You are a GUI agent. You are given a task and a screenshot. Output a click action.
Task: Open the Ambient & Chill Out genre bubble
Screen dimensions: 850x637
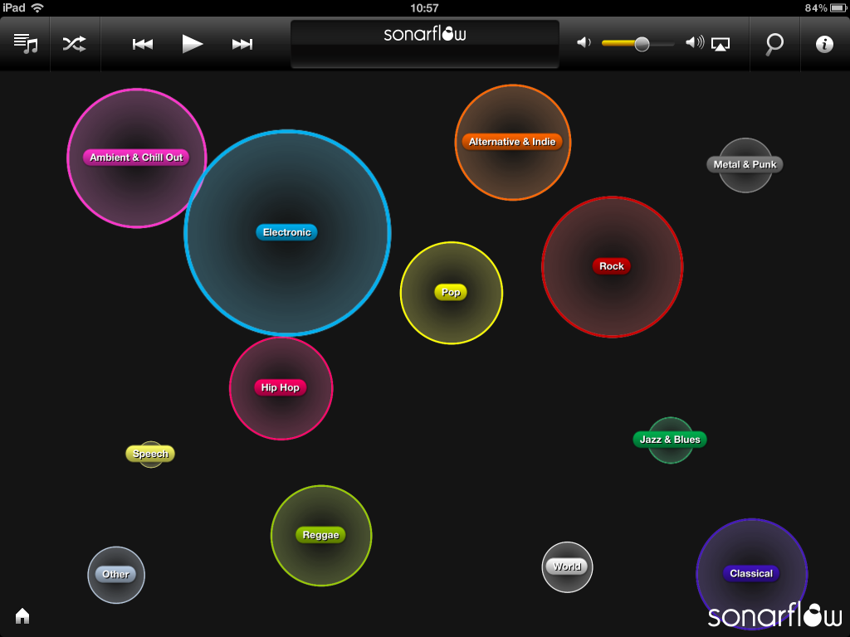click(136, 158)
